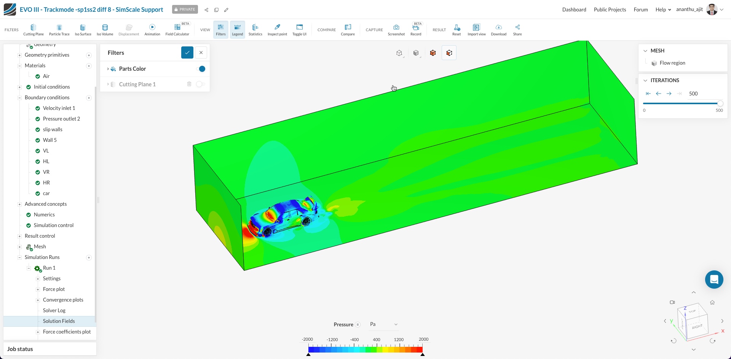Open the Help menu

[x=663, y=10]
